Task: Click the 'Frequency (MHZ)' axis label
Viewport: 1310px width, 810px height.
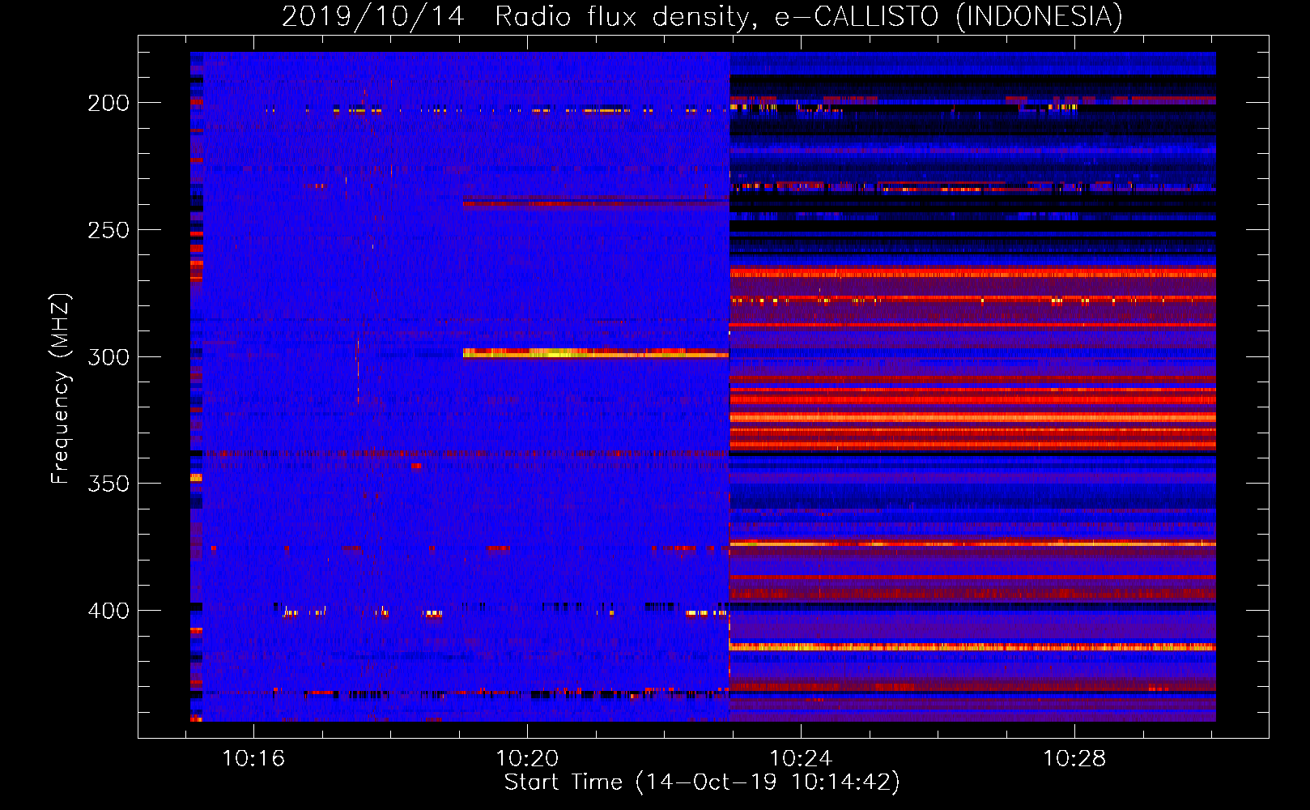Action: click(x=61, y=388)
